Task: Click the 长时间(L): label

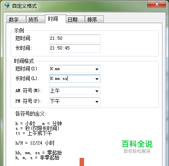Action: click(x=27, y=78)
